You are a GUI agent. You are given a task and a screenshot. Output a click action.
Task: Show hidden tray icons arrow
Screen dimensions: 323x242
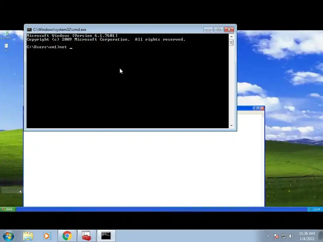point(268,236)
